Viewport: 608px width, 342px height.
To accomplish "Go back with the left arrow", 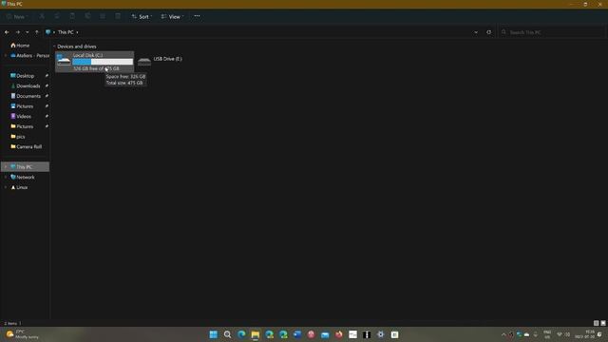I will (7, 32).
